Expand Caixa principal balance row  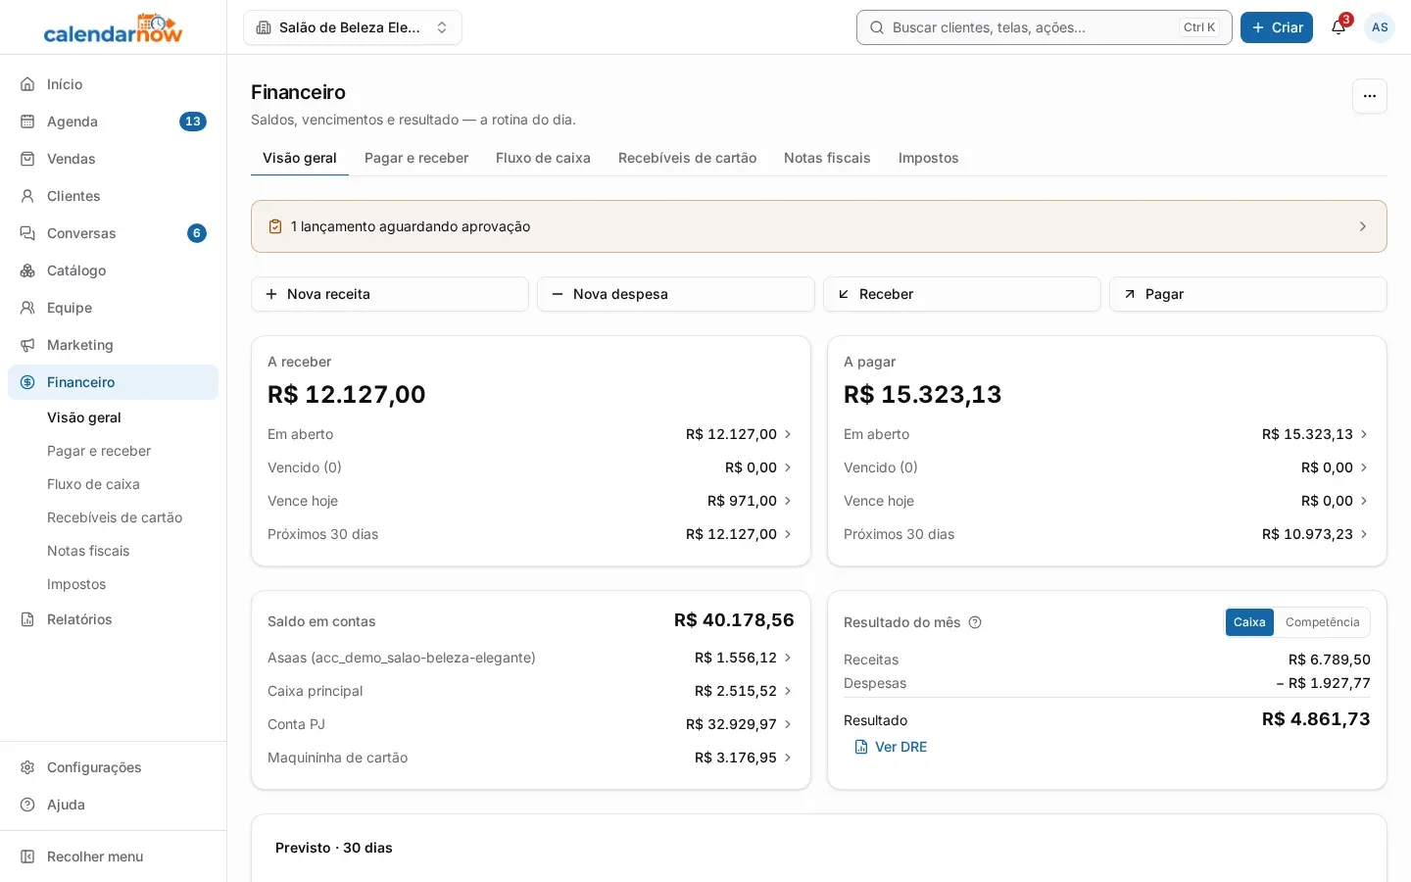530,691
